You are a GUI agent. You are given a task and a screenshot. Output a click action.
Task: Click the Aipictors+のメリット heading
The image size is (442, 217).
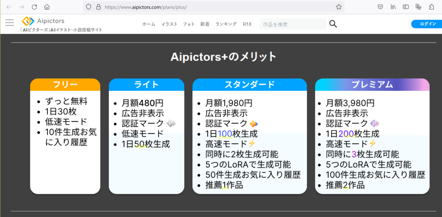pos(223,57)
